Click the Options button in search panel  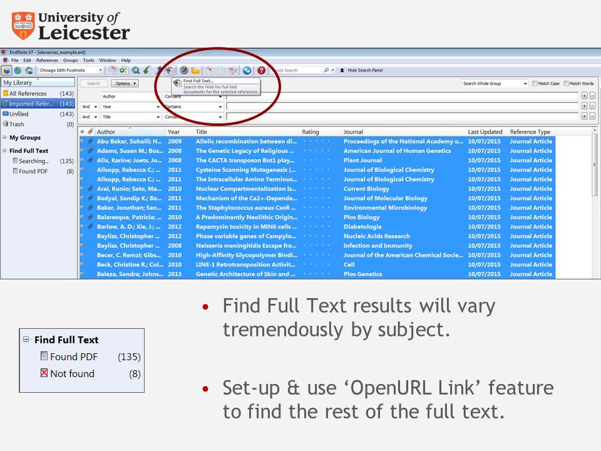point(124,83)
